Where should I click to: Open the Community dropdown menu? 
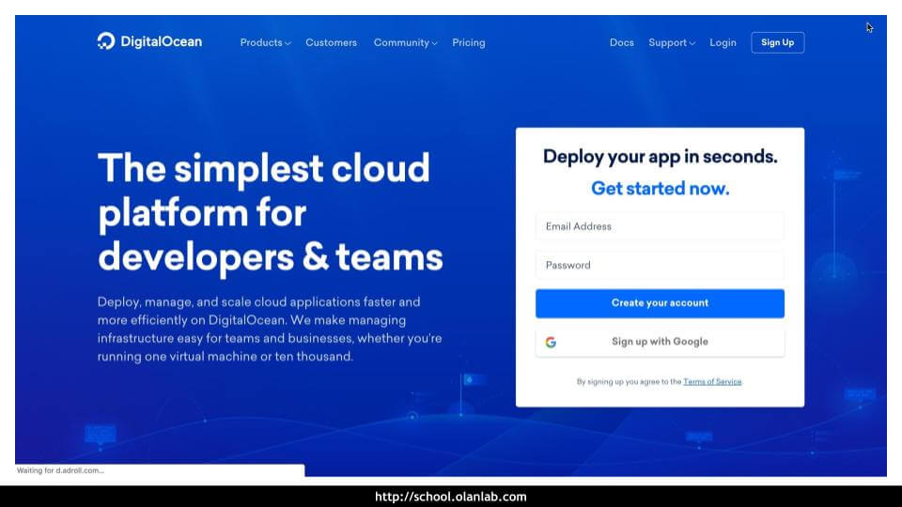coord(405,42)
